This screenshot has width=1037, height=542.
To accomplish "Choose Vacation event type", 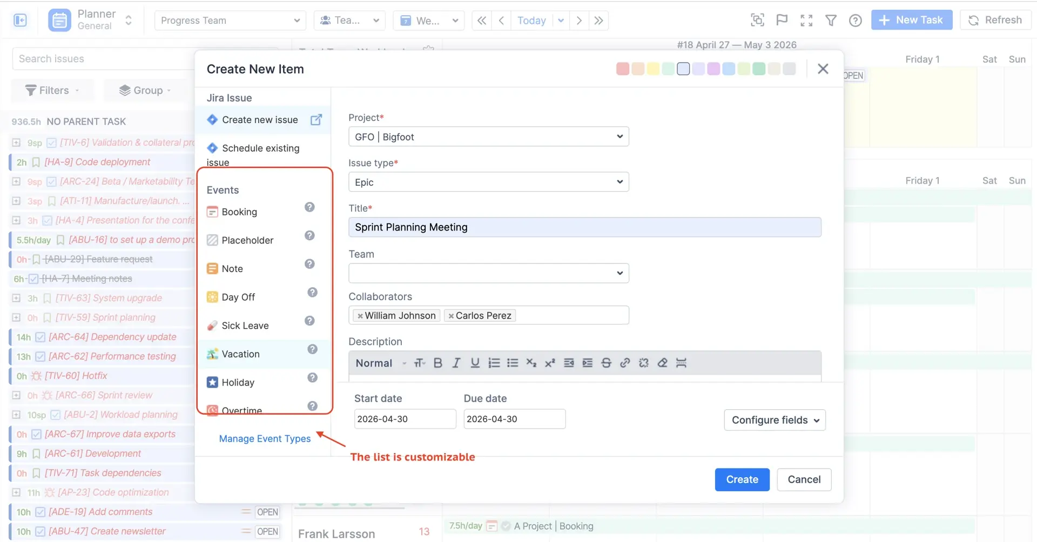I will [x=240, y=354].
